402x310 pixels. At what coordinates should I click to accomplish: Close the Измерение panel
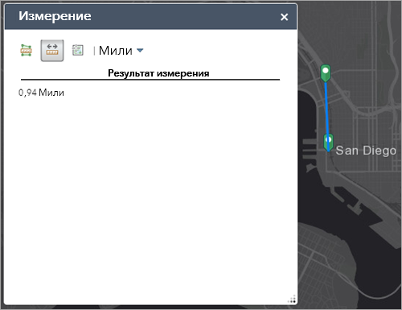[x=284, y=17]
